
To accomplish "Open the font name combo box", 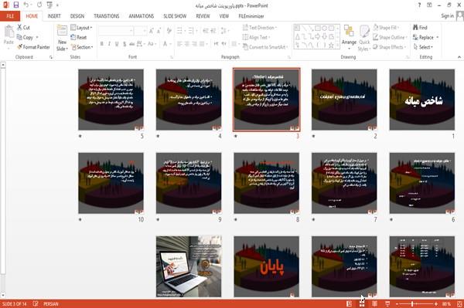I will point(116,31).
